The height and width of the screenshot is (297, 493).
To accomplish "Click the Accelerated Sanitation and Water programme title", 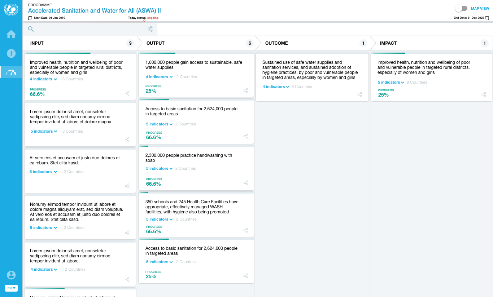I will 95,11.
